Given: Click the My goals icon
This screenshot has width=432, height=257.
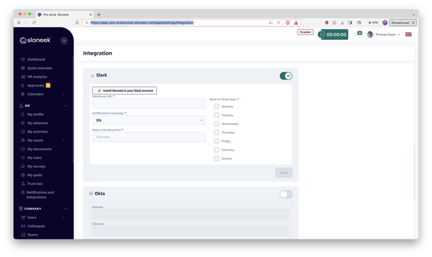Looking at the screenshot, I should pyautogui.click(x=23, y=175).
